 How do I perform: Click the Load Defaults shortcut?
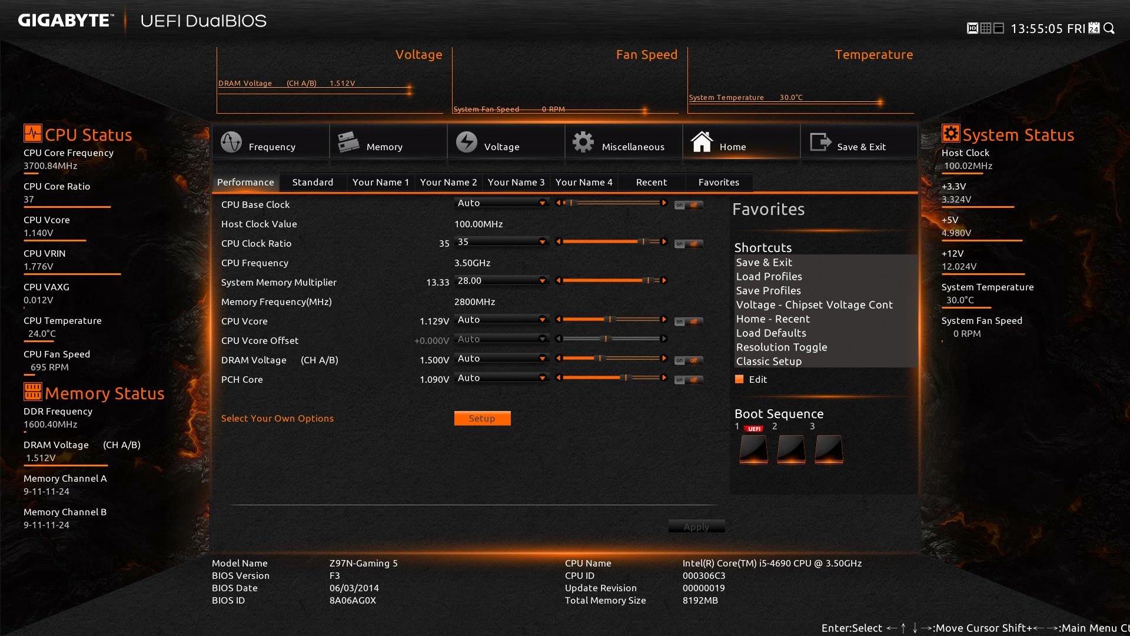point(771,333)
